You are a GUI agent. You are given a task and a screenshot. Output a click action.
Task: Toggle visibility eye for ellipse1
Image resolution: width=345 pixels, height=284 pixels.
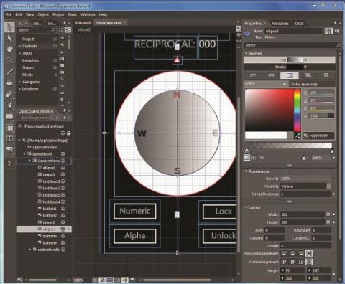point(63,168)
